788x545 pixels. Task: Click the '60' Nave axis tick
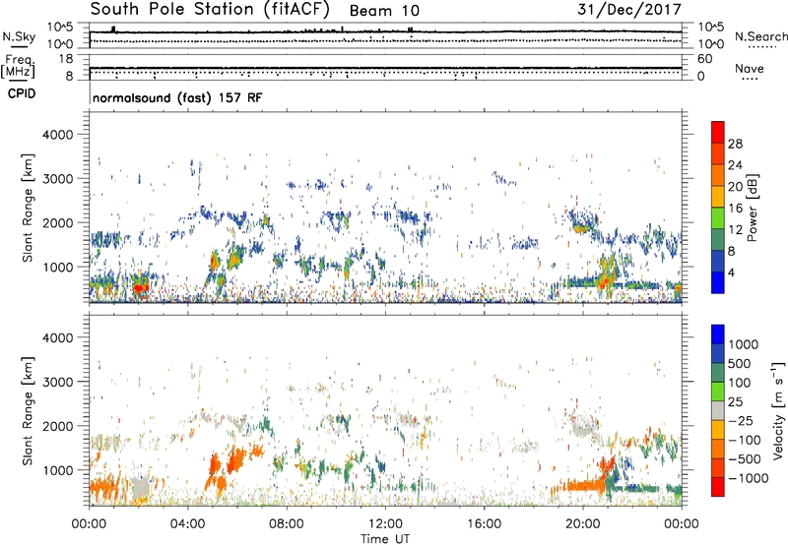pos(704,59)
